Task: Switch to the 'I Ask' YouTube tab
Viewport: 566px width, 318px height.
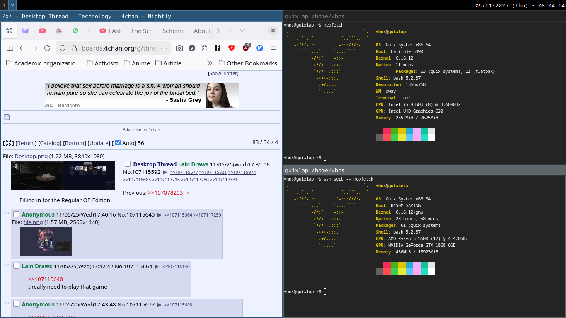Action: pyautogui.click(x=111, y=31)
